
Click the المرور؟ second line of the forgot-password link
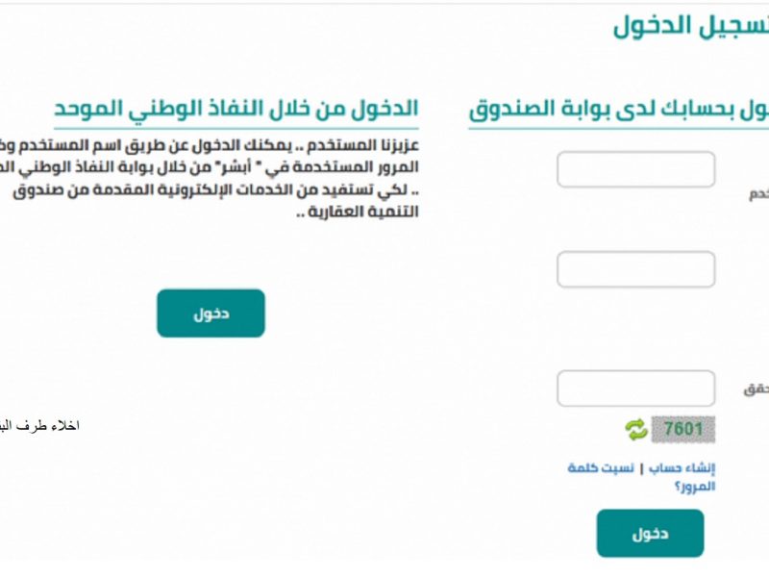pos(695,487)
